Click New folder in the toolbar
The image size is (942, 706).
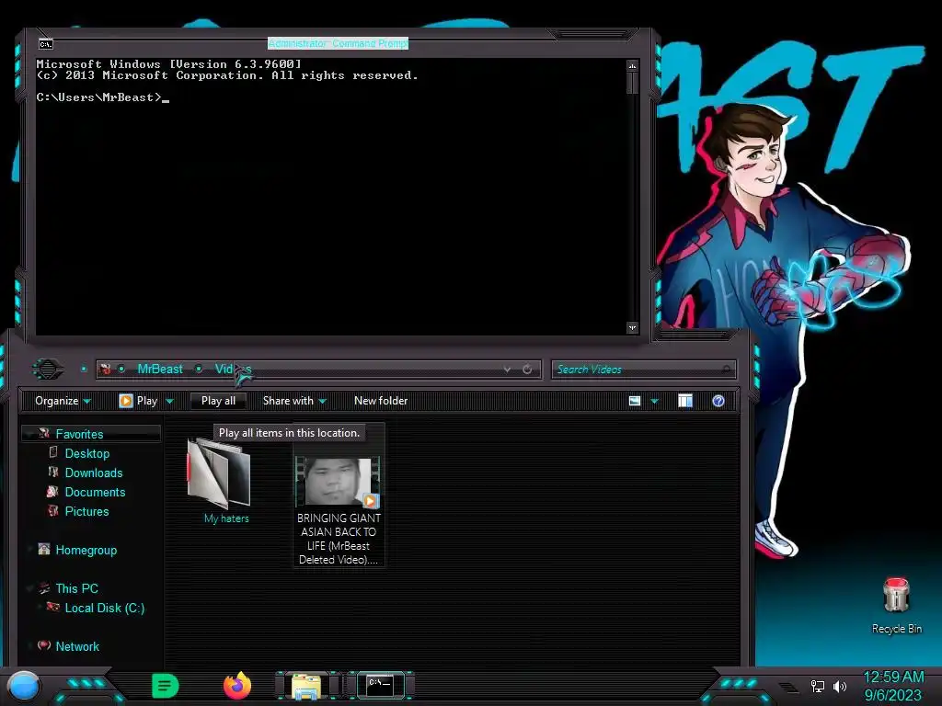[x=381, y=401]
